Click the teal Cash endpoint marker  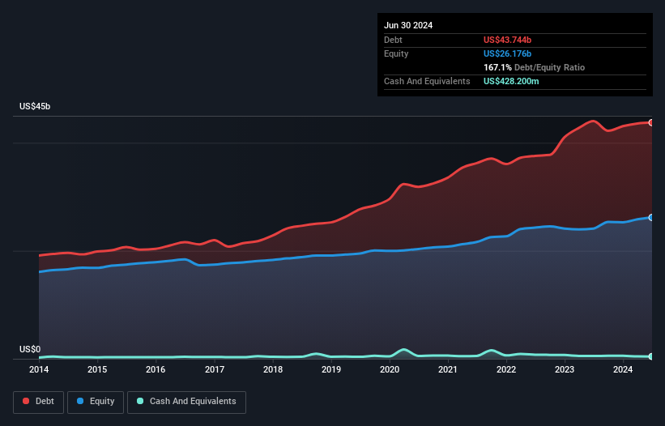point(651,356)
